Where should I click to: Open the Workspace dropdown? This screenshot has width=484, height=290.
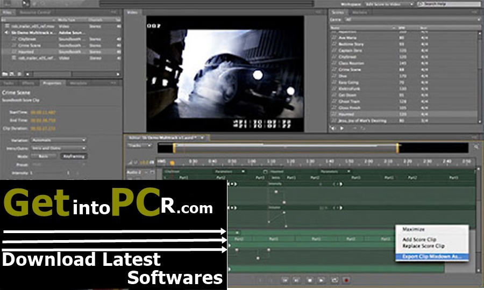point(389,4)
